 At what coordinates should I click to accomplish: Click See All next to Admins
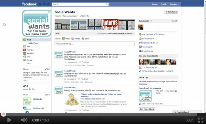point(174,21)
